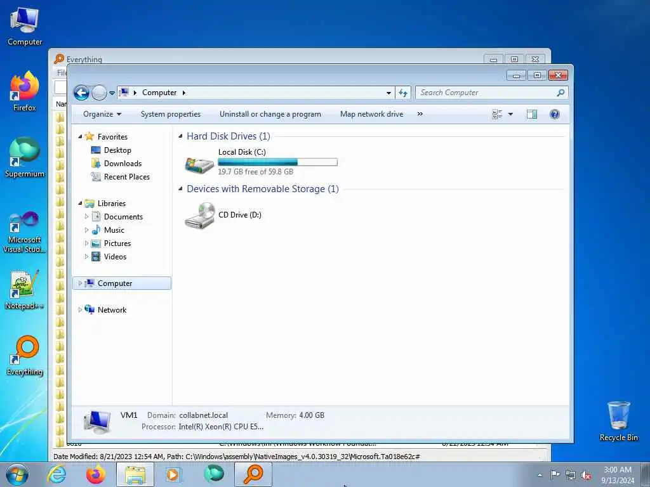Select the Everything desktop shortcut
Image resolution: width=650 pixels, height=487 pixels.
(25, 356)
